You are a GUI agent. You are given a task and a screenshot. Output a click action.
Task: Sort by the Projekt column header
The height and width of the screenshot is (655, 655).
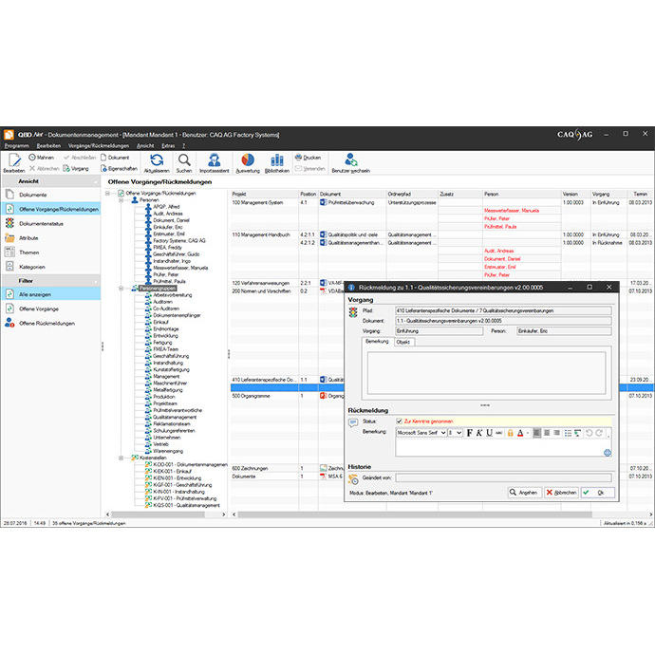click(265, 195)
